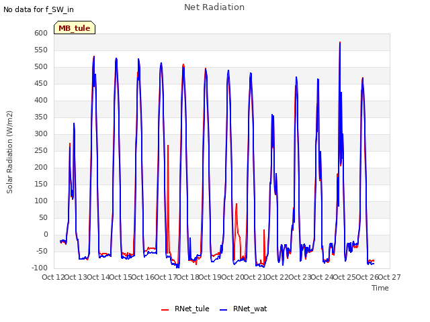Click the 150 y-axis tick label
This screenshot has width=430, height=322.
click(41, 184)
